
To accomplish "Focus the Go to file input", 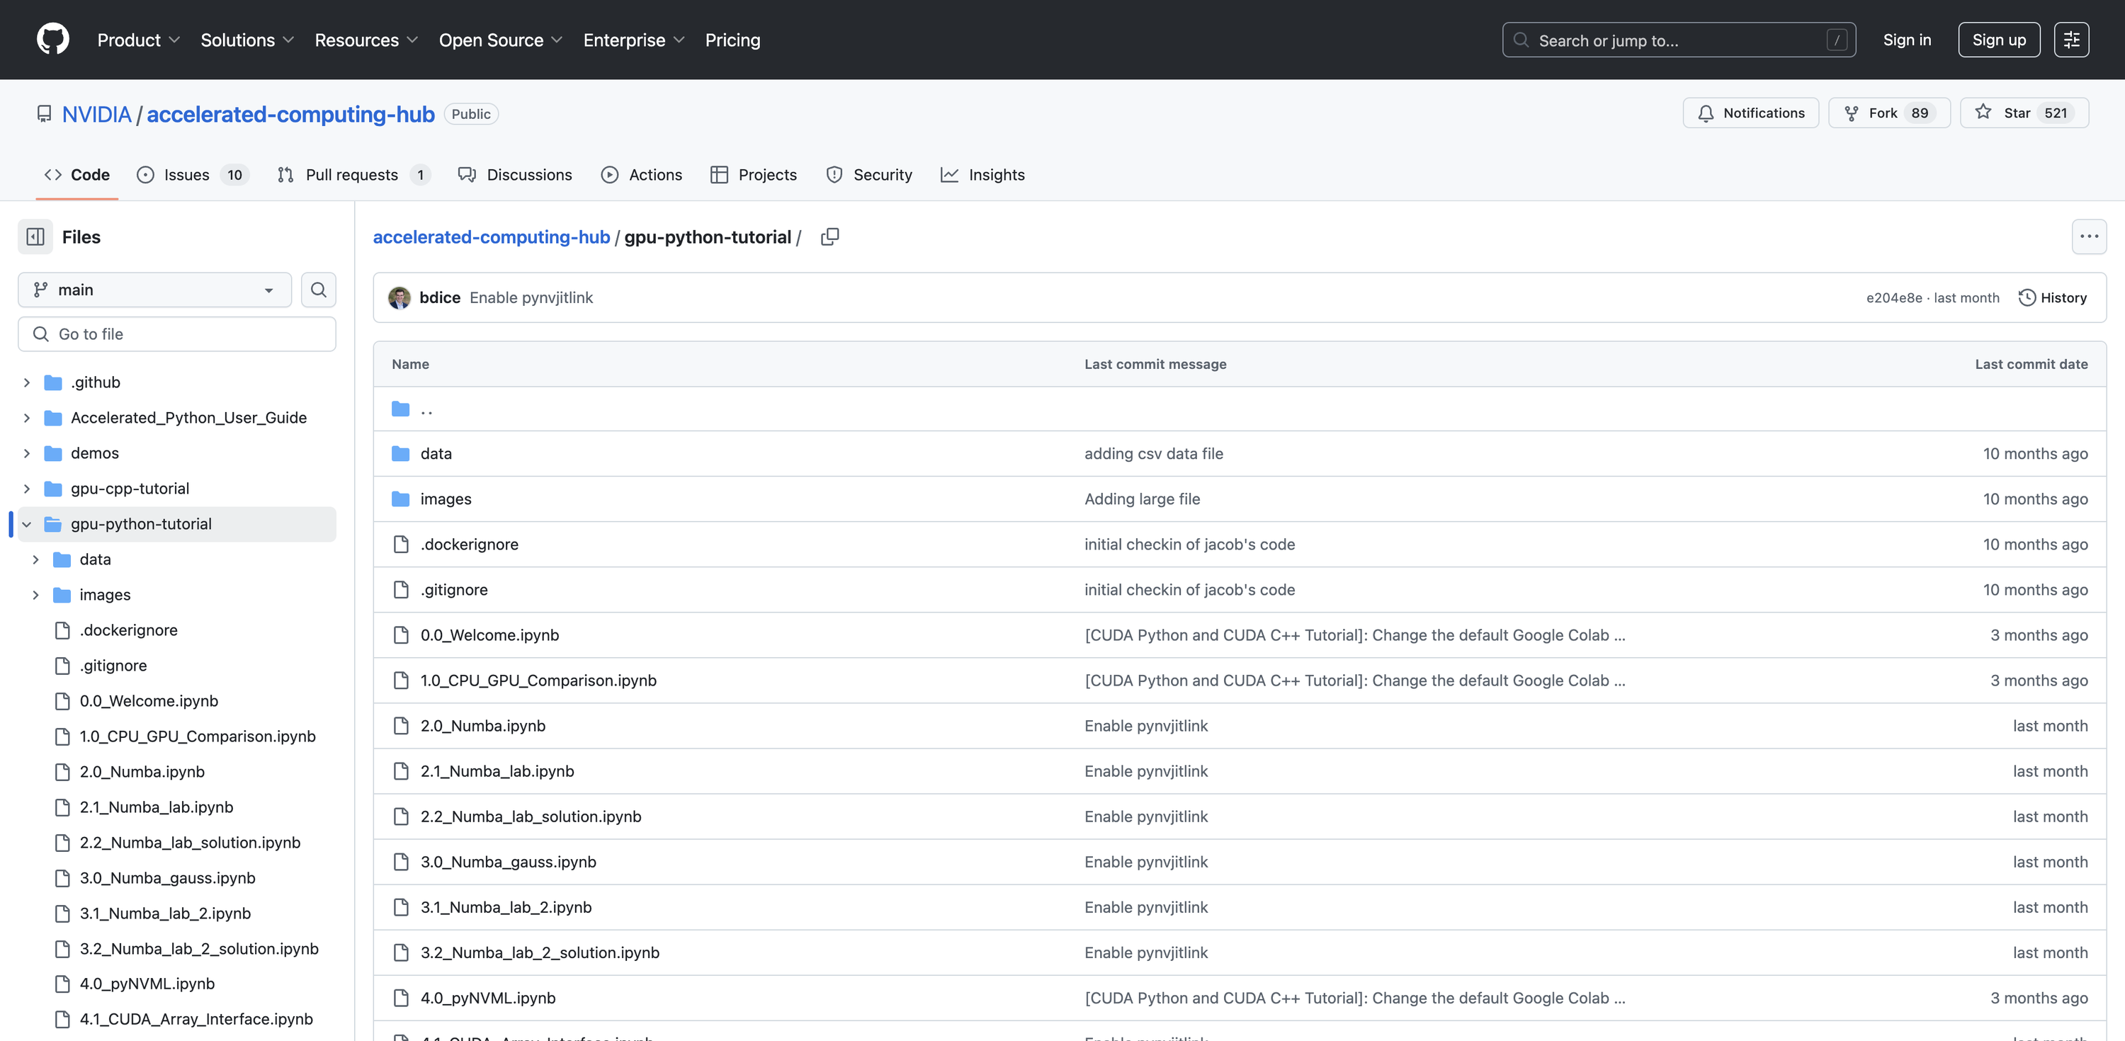I will click(x=176, y=334).
